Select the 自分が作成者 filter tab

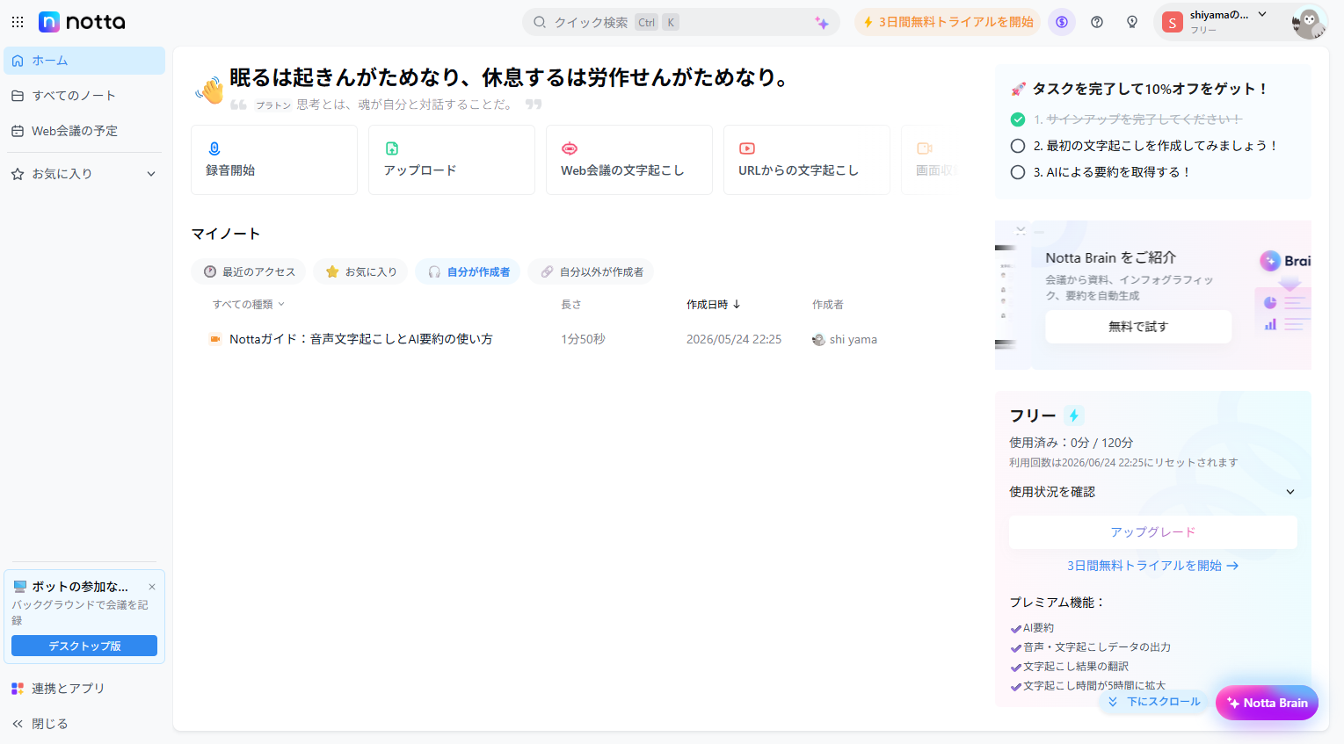click(468, 272)
